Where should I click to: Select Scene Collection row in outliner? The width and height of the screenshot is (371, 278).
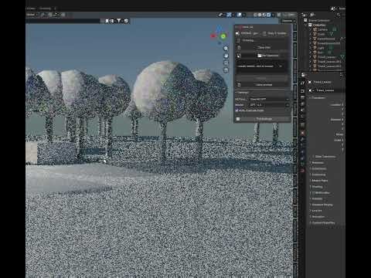pyautogui.click(x=319, y=20)
